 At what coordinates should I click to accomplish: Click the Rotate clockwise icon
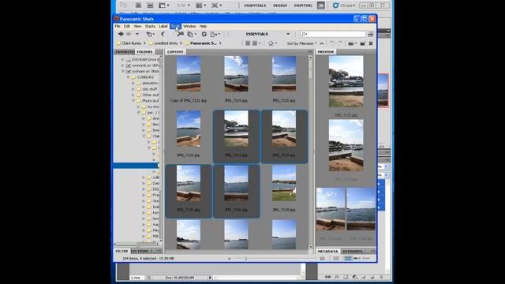click(340, 43)
